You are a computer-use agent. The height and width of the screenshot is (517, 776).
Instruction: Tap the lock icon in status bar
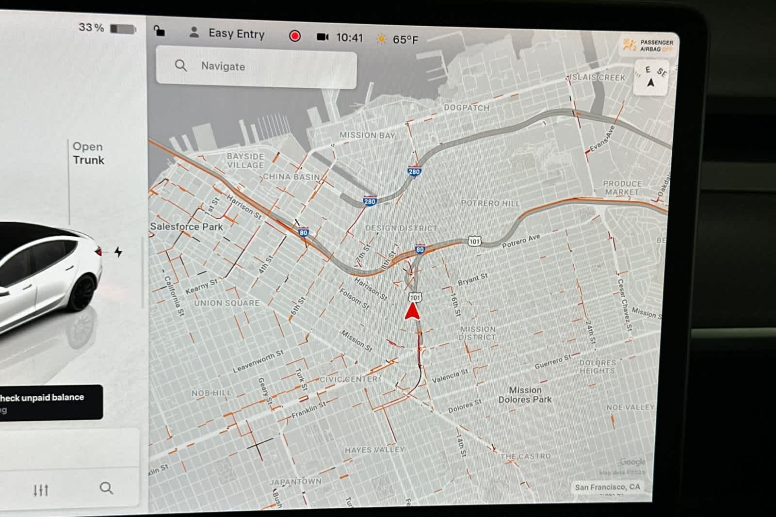tap(159, 32)
